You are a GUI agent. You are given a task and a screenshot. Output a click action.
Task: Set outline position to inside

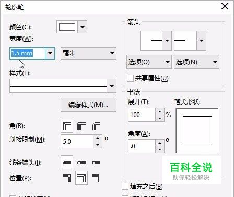click(96, 178)
